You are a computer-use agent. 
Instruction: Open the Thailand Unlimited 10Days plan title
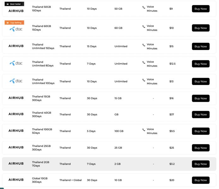coord(43,81)
